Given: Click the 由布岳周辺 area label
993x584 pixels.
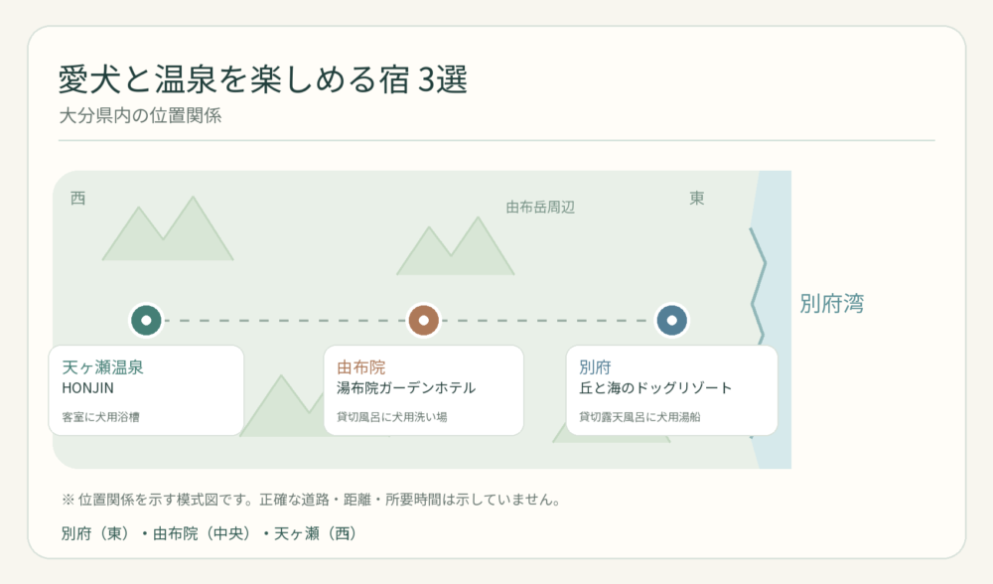Looking at the screenshot, I should [x=540, y=208].
